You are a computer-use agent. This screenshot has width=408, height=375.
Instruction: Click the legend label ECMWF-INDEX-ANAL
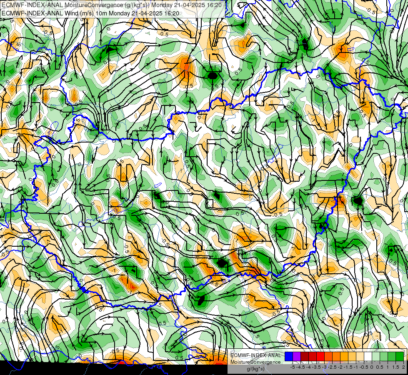(x=255, y=355)
